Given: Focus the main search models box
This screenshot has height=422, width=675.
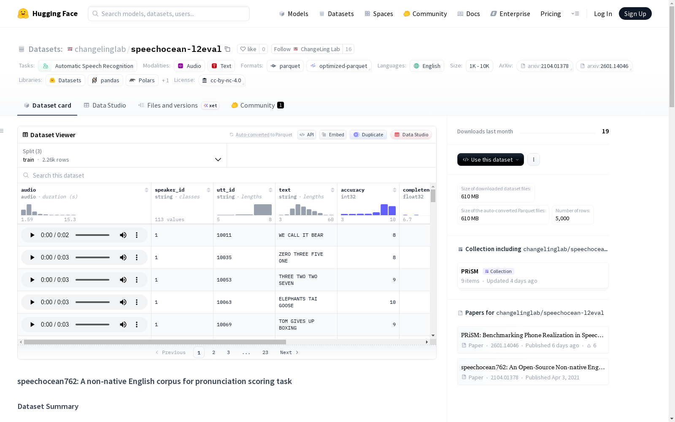Looking at the screenshot, I should pyautogui.click(x=169, y=14).
